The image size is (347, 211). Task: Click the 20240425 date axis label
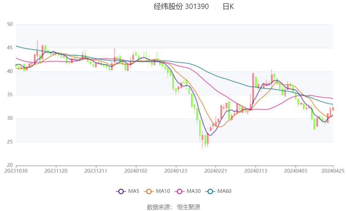(333, 171)
